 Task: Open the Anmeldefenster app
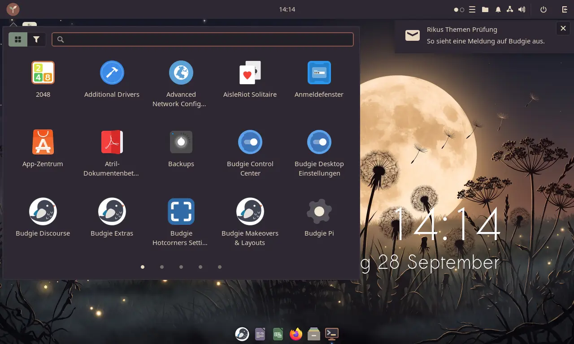coord(319,79)
